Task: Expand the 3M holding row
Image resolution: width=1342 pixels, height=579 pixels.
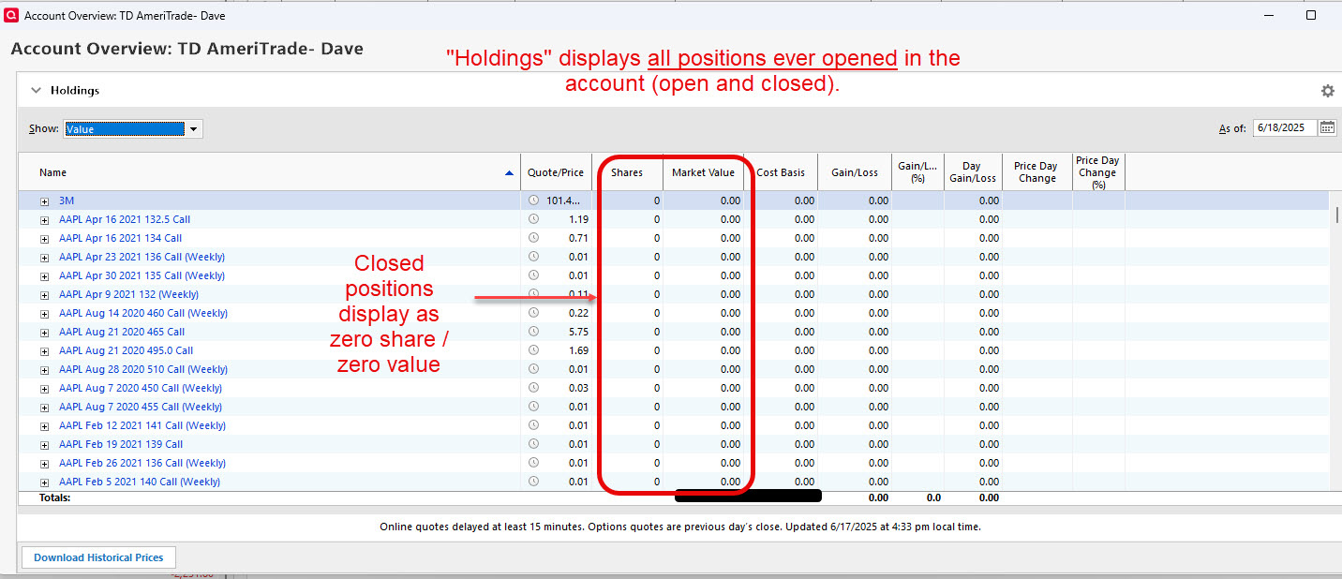Action: [x=44, y=201]
